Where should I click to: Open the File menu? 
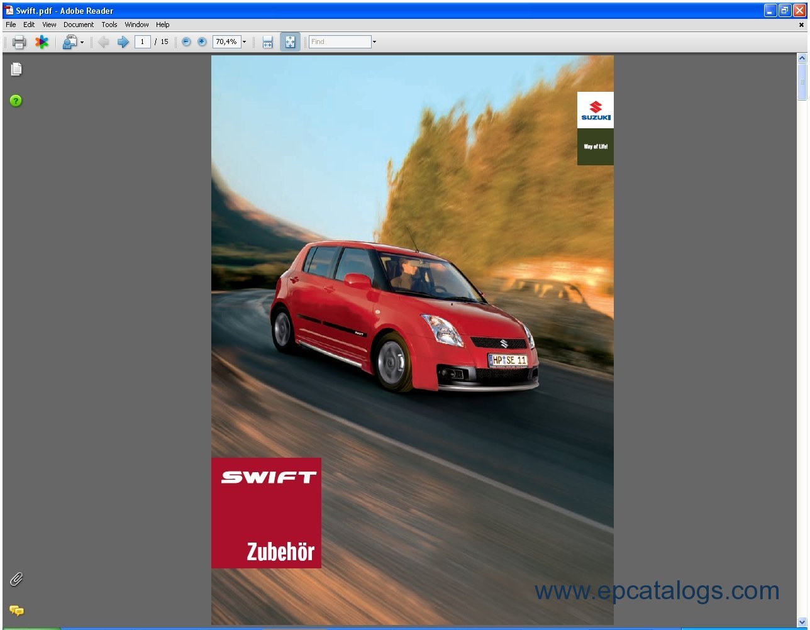[x=11, y=25]
